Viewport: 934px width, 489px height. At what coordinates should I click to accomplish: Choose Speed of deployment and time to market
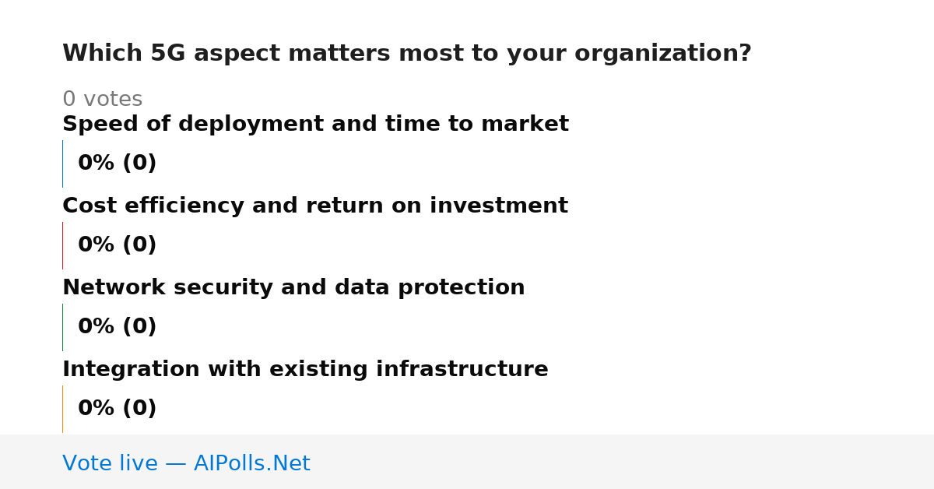pyautogui.click(x=315, y=125)
